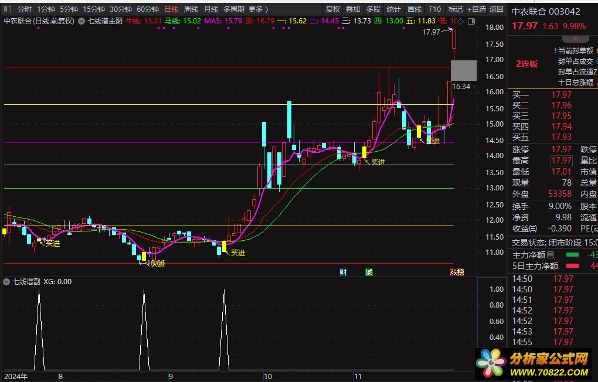Activate the 画线 drawing tool

pyautogui.click(x=414, y=9)
